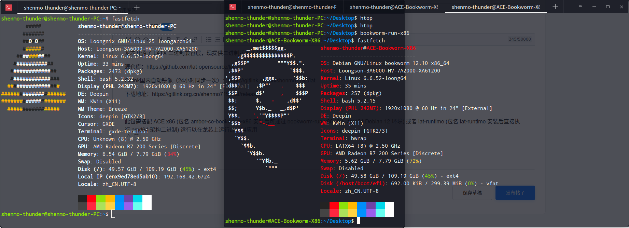Select the active ACE-Bookworm tab in the right terminal
The height and width of the screenshot is (228, 629).
tap(496, 7)
